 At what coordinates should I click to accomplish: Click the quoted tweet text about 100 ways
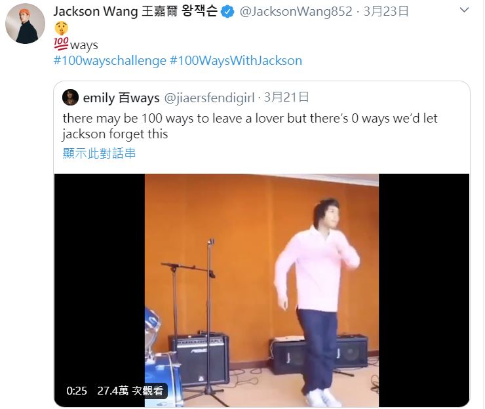point(250,127)
